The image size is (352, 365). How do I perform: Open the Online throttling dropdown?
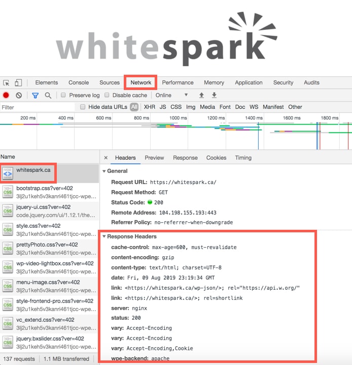click(x=171, y=95)
